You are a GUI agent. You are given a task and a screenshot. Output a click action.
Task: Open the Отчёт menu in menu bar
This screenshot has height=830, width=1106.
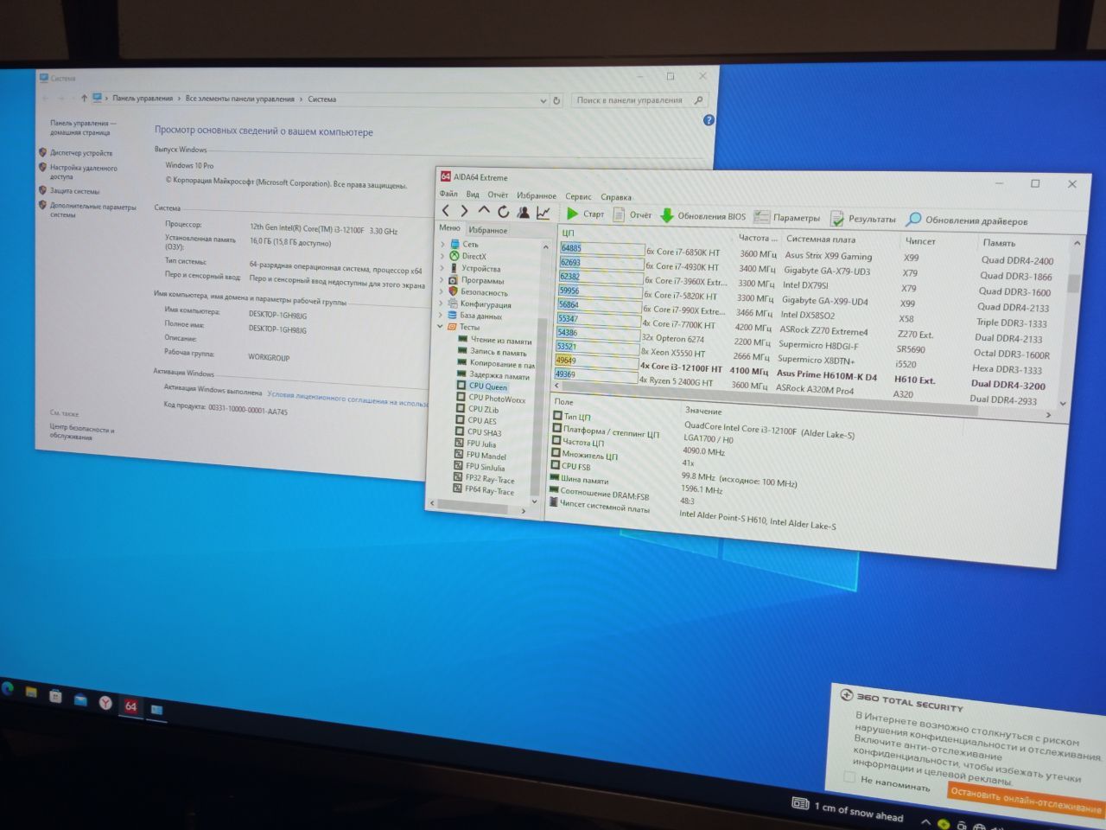pyautogui.click(x=498, y=195)
